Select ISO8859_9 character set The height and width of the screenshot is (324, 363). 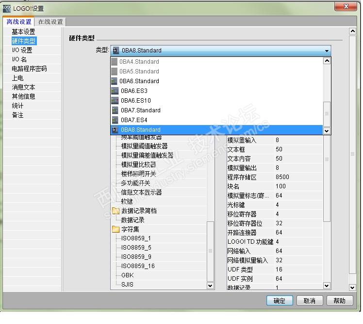tap(136, 257)
